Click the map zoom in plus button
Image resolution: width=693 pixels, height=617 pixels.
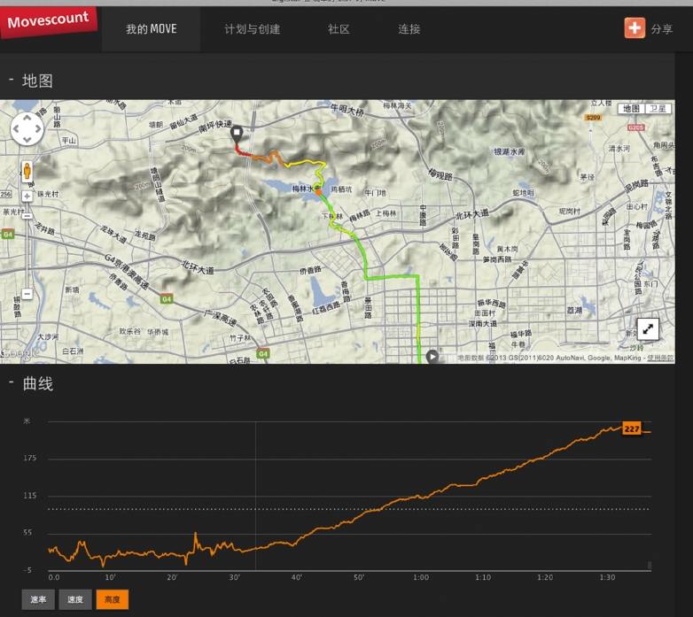[x=27, y=196]
